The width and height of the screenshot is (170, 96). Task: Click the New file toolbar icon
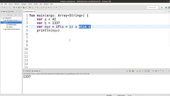(x=2, y=7)
